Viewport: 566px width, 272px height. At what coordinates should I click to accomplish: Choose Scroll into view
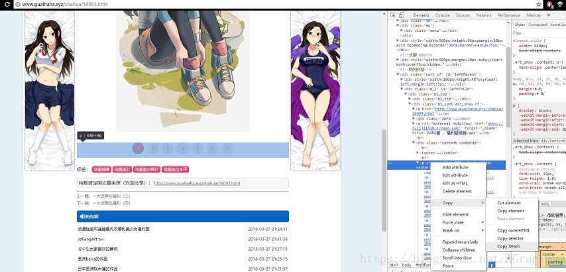[x=457, y=257]
